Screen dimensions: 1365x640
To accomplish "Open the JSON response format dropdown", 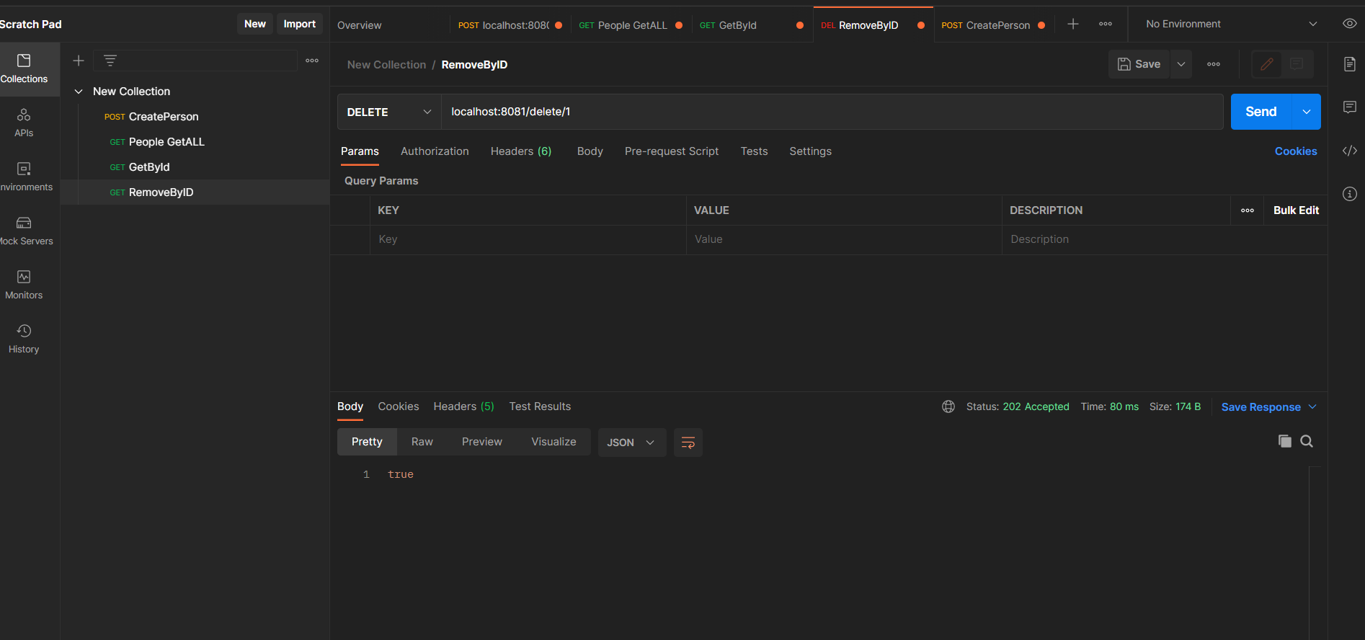I will pos(631,443).
